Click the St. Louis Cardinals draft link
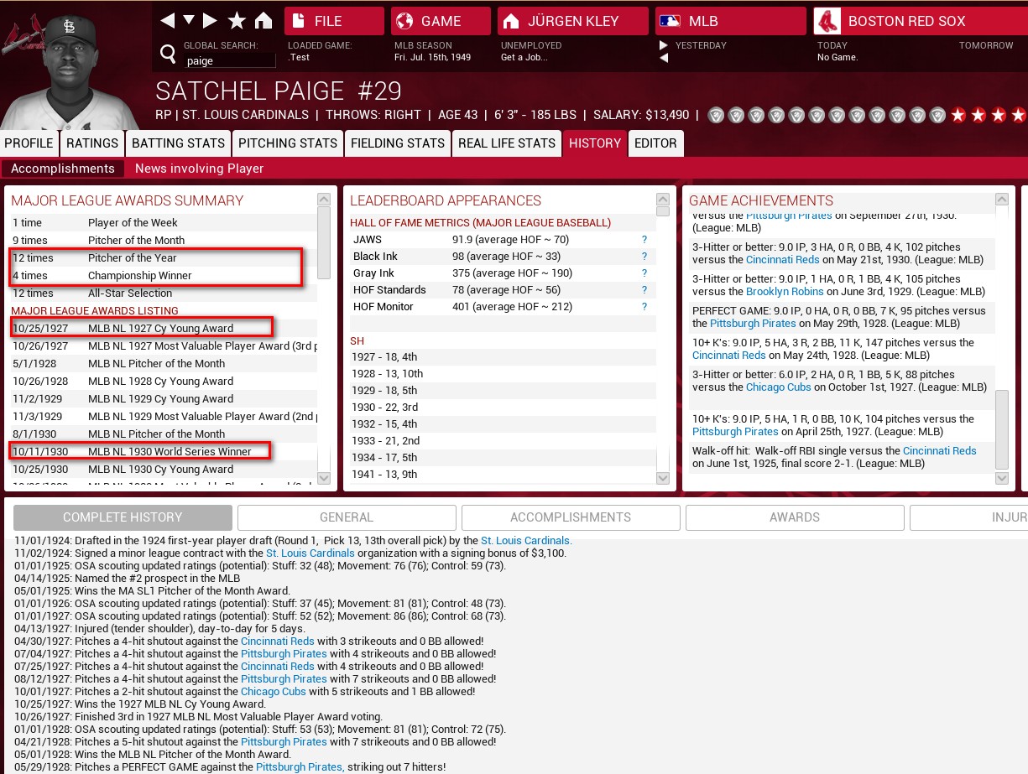The width and height of the screenshot is (1028, 774). [x=526, y=541]
